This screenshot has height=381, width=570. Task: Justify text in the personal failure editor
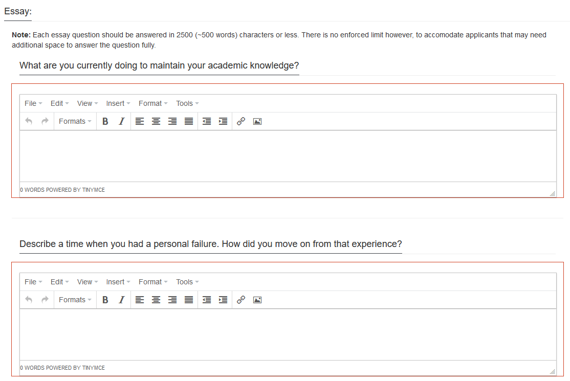189,300
